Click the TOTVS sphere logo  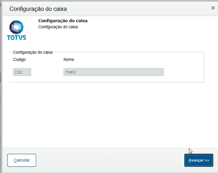pyautogui.click(x=16, y=27)
